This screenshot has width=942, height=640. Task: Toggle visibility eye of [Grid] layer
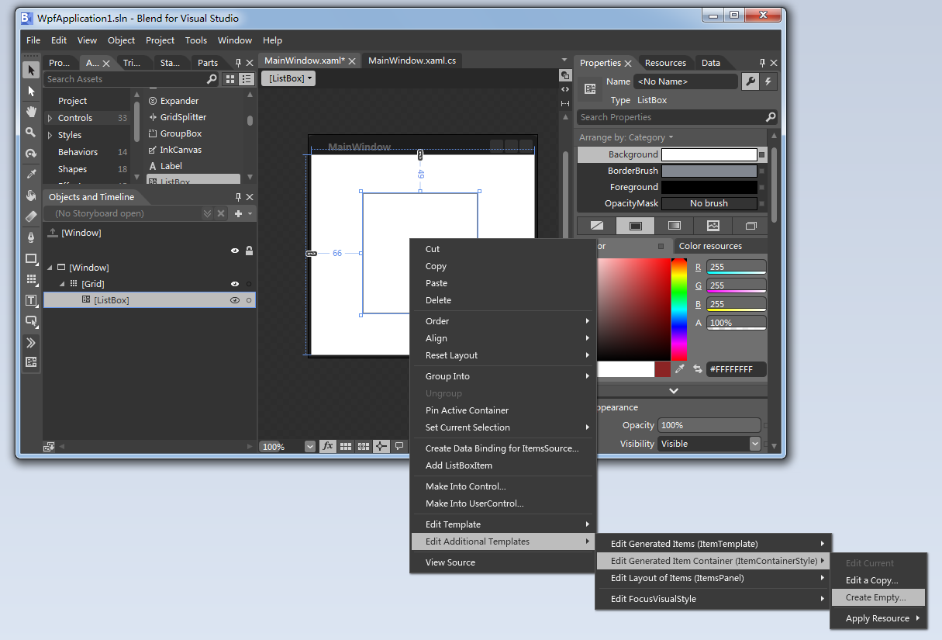[235, 284]
